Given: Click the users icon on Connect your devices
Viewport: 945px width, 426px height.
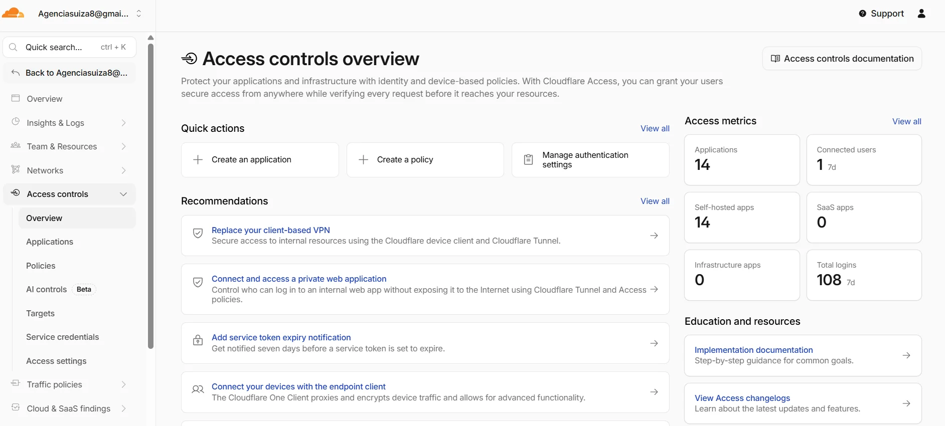Looking at the screenshot, I should 198,389.
